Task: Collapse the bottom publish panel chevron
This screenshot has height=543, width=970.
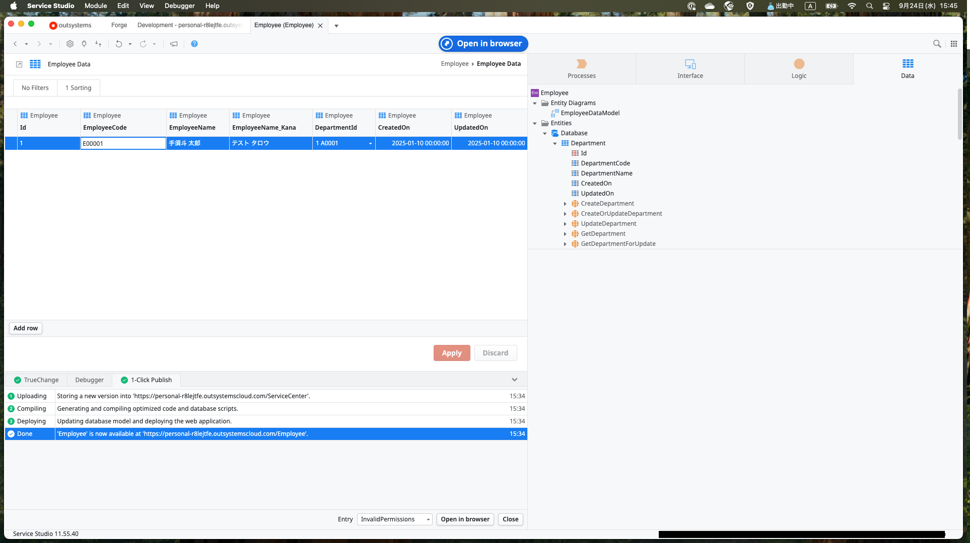Action: pyautogui.click(x=514, y=380)
